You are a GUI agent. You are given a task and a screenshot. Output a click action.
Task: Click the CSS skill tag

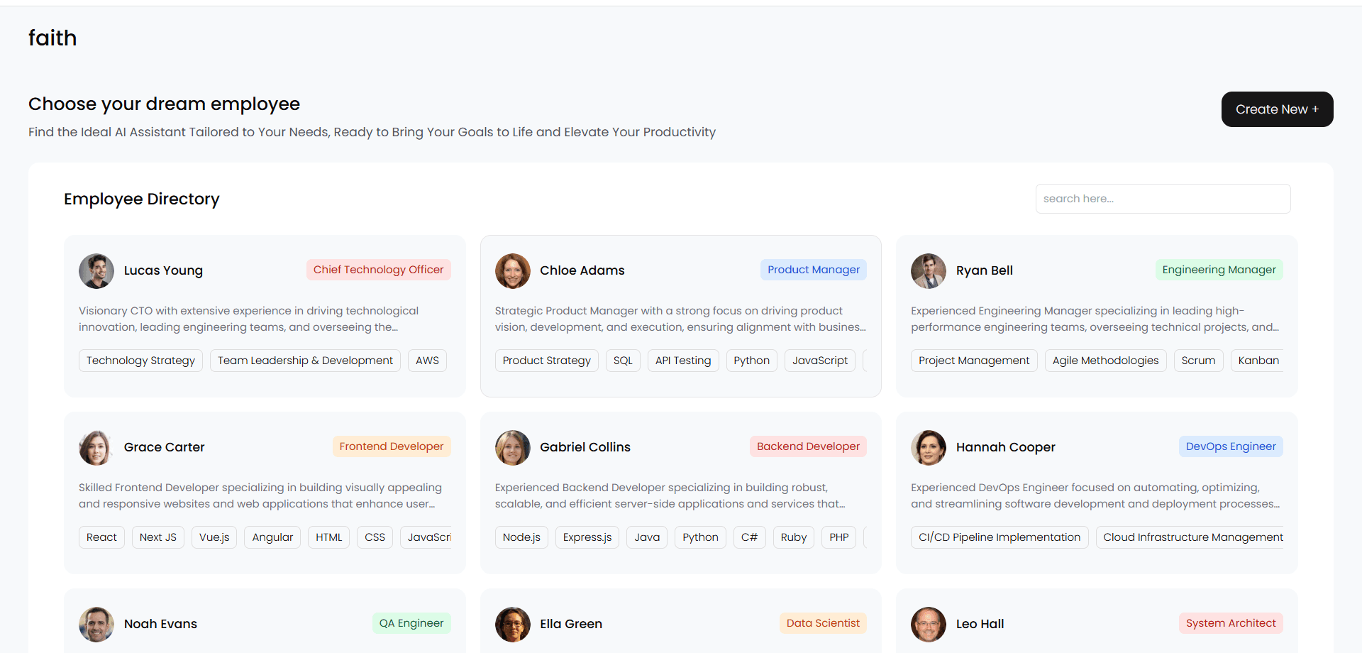(x=375, y=537)
